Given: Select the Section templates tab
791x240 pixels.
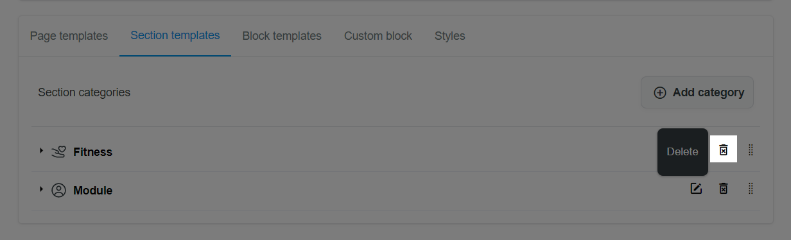Looking at the screenshot, I should coord(175,36).
